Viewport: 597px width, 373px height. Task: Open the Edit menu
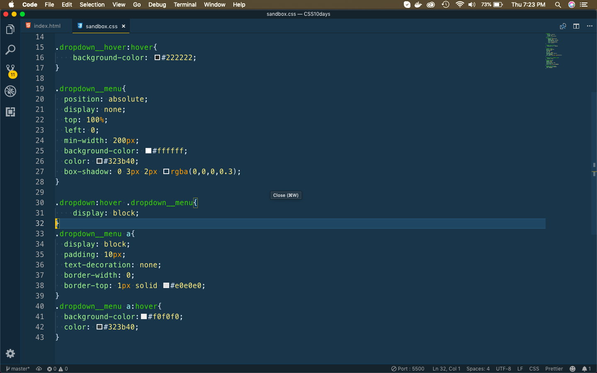[x=67, y=5]
